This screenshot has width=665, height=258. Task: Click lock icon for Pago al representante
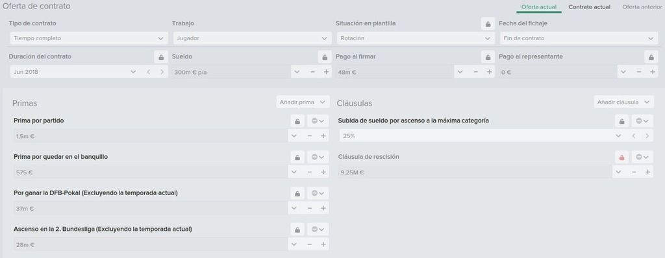pyautogui.click(x=651, y=57)
